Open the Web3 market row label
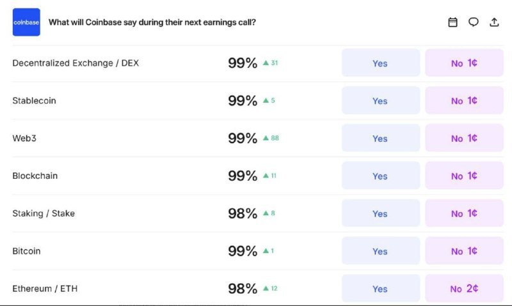This screenshot has width=512, height=306. [x=24, y=139]
